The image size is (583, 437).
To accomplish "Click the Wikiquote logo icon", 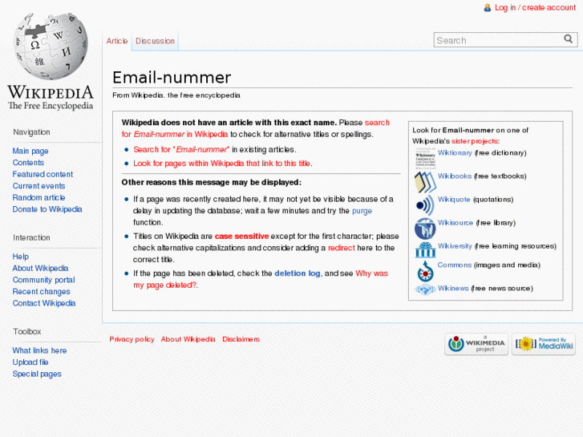I will point(425,205).
